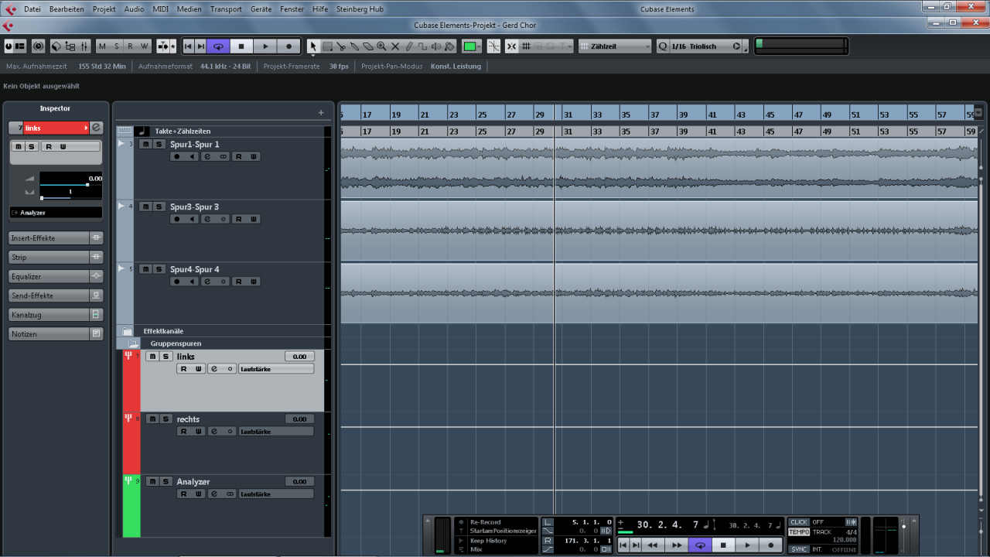Open lautstärke automation dropdown on links
Screen dimensions: 990x557
pos(276,369)
